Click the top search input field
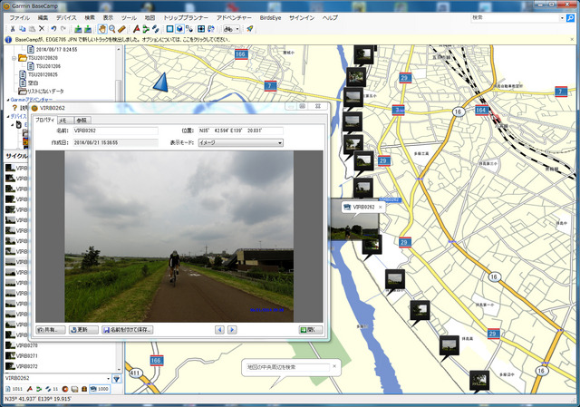 pyautogui.click(x=515, y=18)
